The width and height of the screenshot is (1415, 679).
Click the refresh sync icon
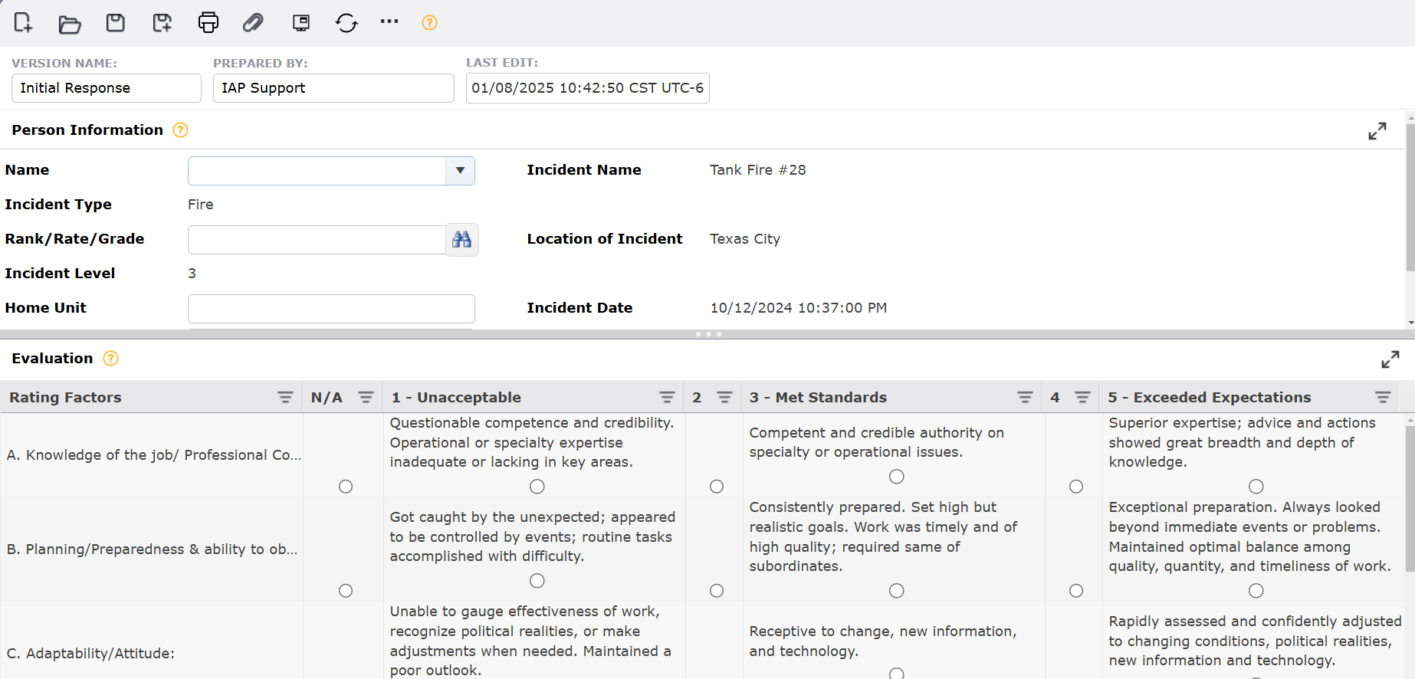[x=346, y=23]
